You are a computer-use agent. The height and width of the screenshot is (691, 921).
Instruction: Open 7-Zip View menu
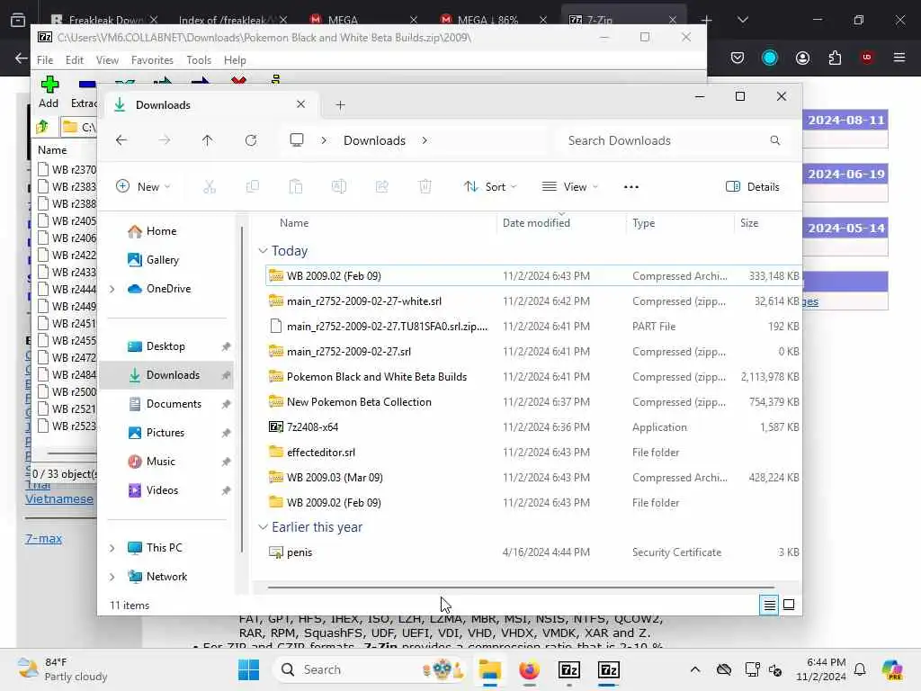coord(107,60)
